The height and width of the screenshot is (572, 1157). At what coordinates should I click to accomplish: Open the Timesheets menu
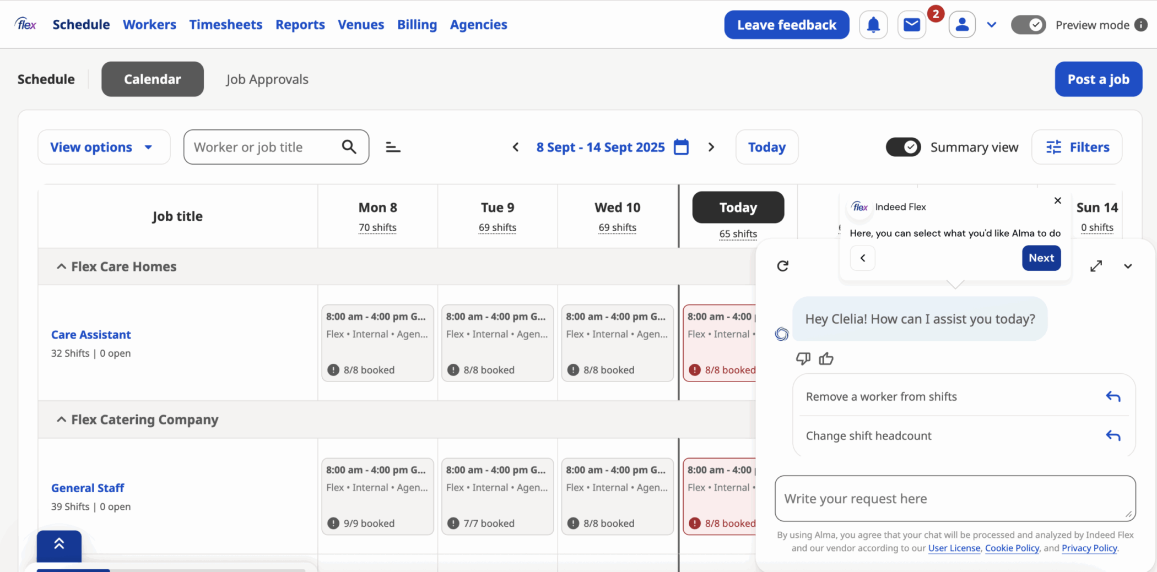[x=225, y=24]
